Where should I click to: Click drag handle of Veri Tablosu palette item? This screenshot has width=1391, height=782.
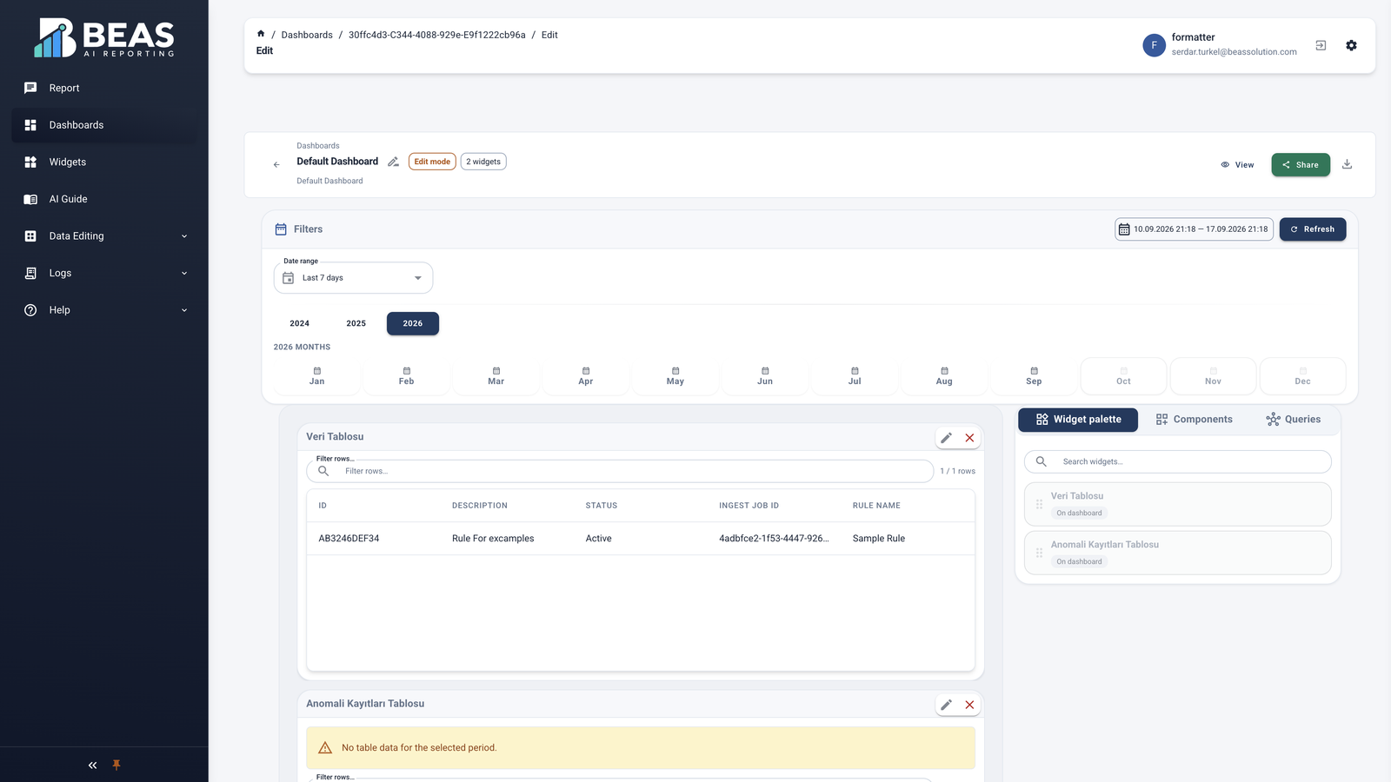point(1039,504)
